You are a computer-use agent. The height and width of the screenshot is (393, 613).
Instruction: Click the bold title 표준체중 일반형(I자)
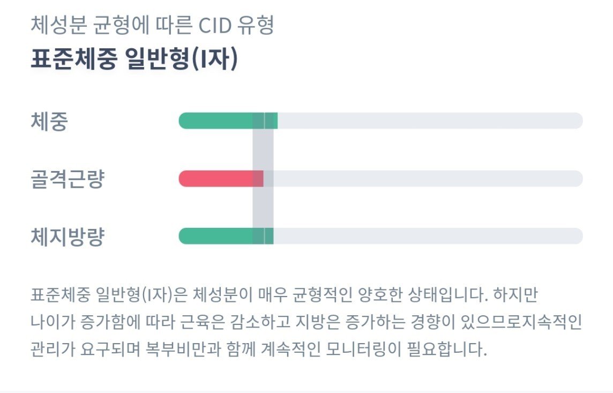[134, 59]
